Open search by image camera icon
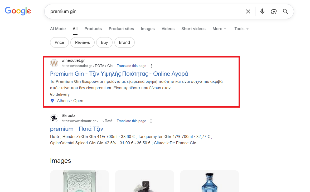Viewport: 310px width, 192px height. pyautogui.click(x=274, y=11)
